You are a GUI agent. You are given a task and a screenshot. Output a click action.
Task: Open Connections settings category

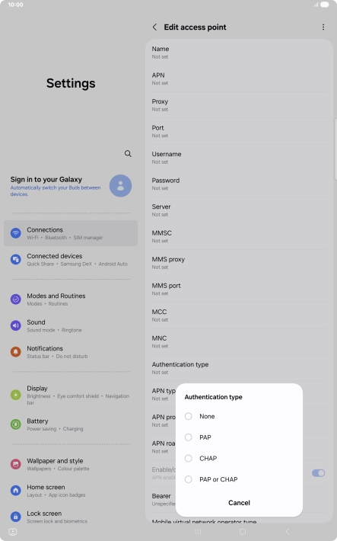pos(71,233)
